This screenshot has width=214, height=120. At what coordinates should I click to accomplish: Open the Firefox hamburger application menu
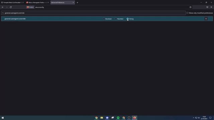click(211, 7)
